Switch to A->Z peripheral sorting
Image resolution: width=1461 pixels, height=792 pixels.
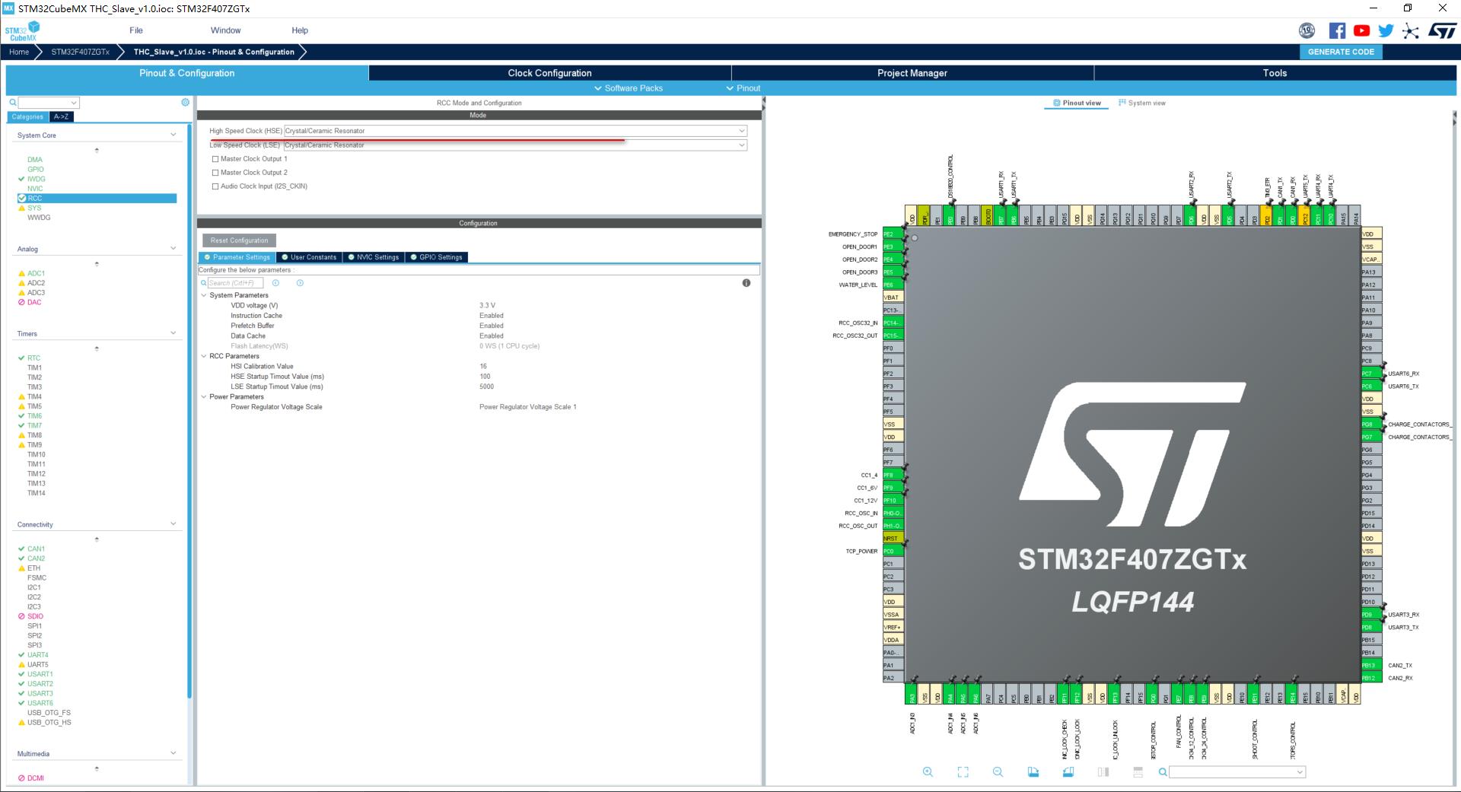(x=61, y=117)
